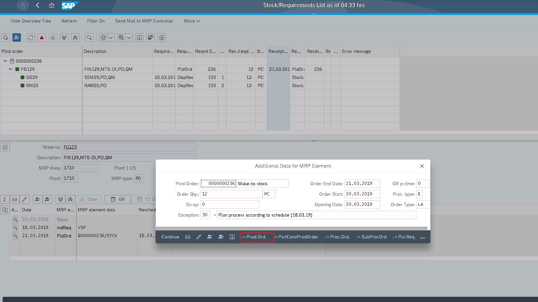
Task: Click the GR calendar button
Action: pos(118,199)
